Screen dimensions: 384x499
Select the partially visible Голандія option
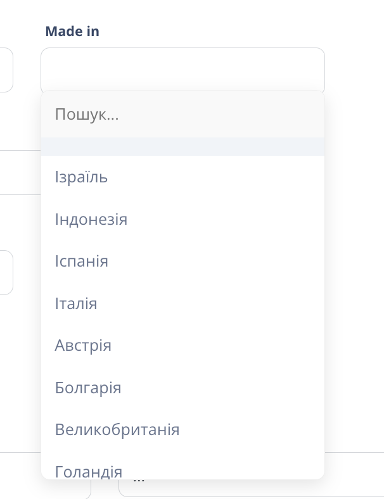click(x=89, y=471)
